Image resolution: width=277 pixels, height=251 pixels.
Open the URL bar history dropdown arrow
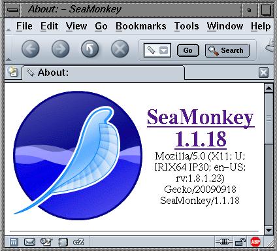(163, 50)
